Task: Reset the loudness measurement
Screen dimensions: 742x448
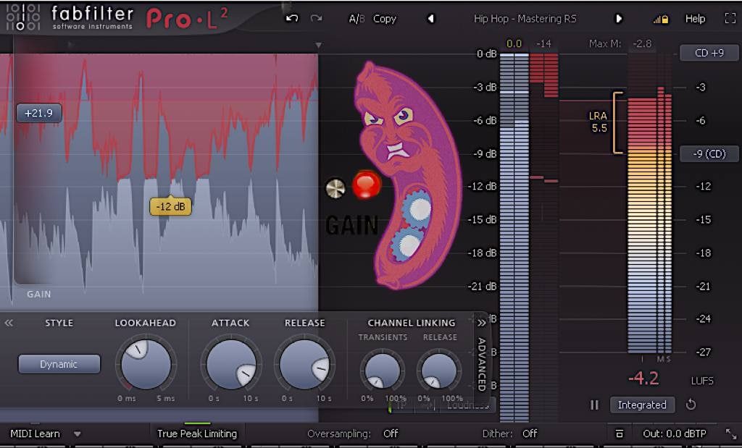Action: 691,405
